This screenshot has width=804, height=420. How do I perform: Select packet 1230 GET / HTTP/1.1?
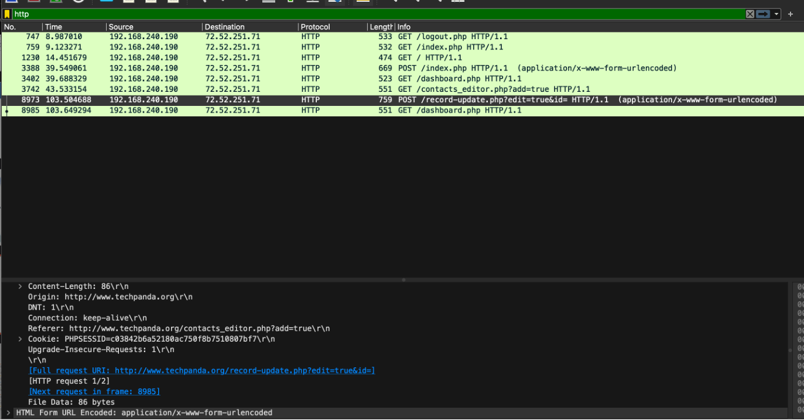tap(402, 58)
